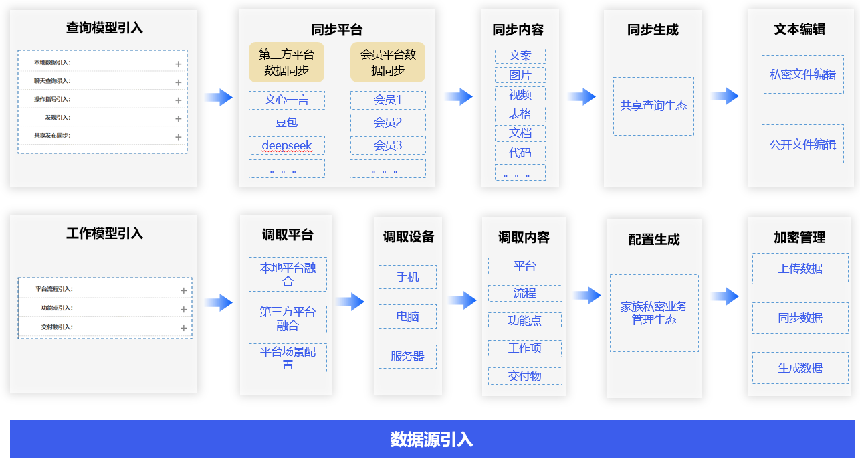Image resolution: width=860 pixels, height=465 pixels.
Task: Click the plus icon beside 本地数据引入
Action: tap(179, 64)
